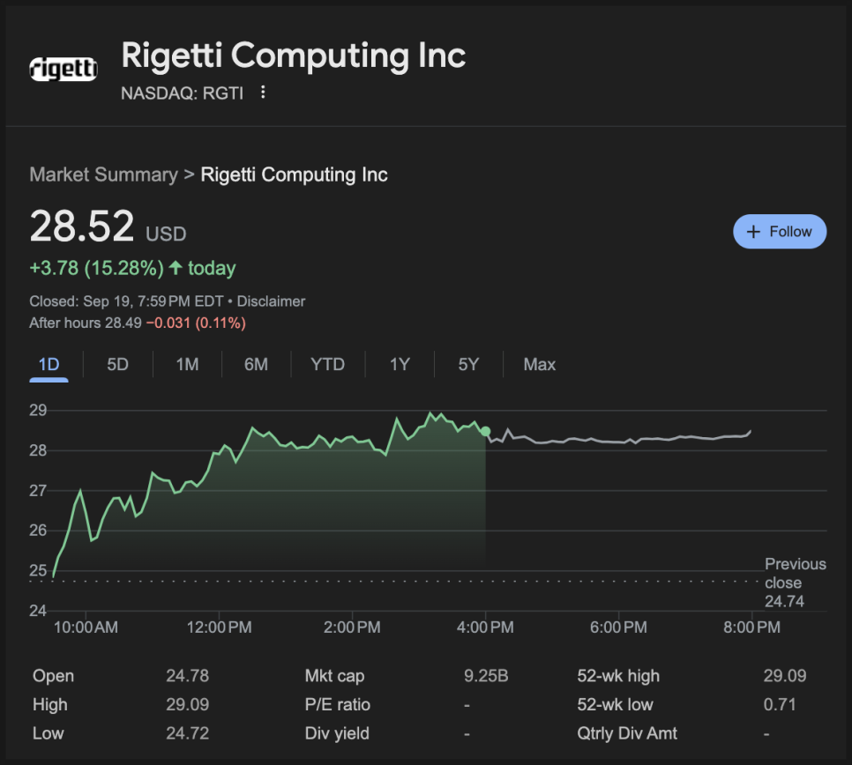Click the 4:00 PM axis label
Viewport: 852px width, 765px height.
coord(485,628)
